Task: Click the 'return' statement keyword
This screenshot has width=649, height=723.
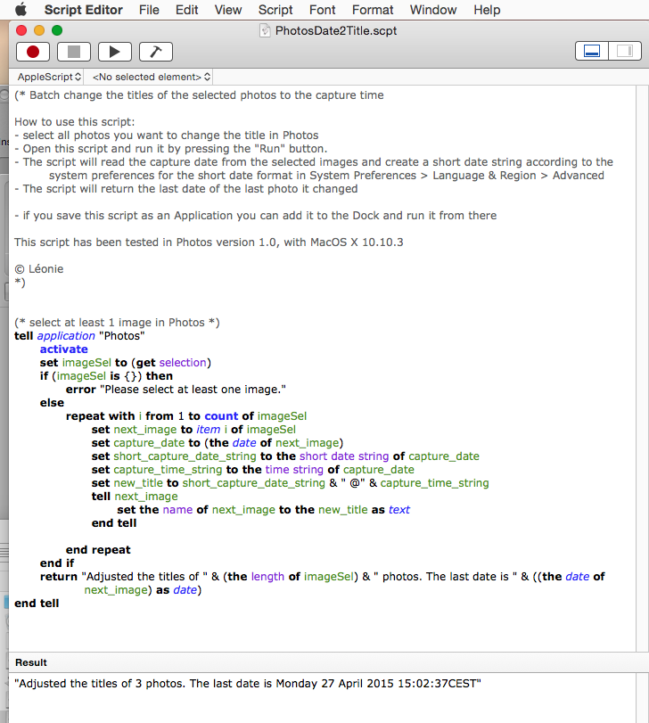Action: 59,577
